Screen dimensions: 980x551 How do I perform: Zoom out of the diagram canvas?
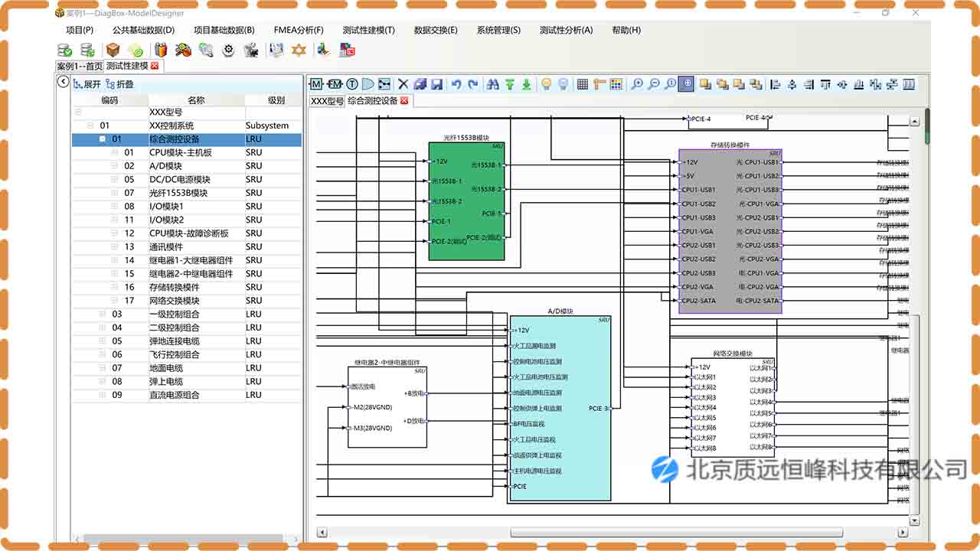point(653,84)
